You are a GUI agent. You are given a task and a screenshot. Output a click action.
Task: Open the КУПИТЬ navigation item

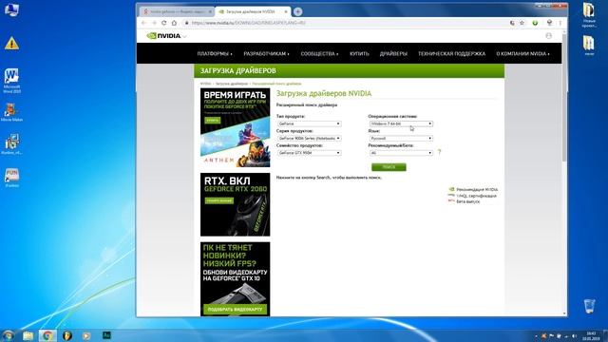[359, 54]
